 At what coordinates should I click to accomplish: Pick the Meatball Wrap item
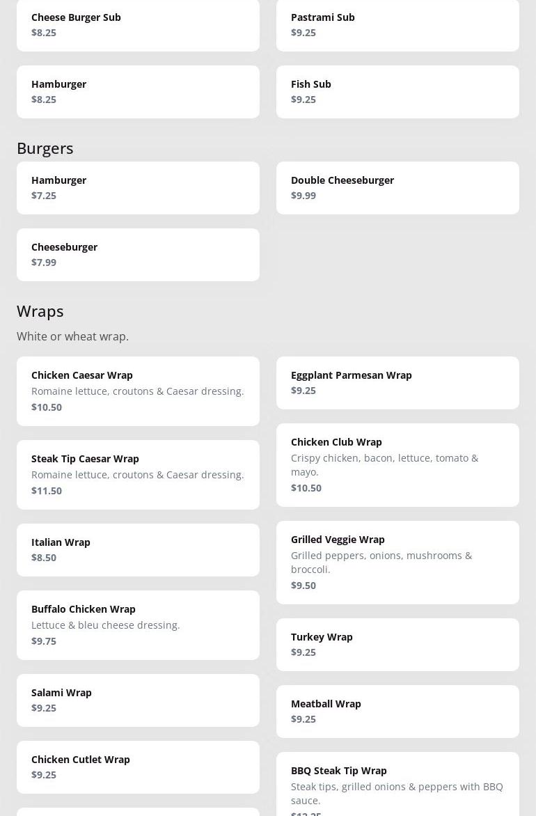397,712
